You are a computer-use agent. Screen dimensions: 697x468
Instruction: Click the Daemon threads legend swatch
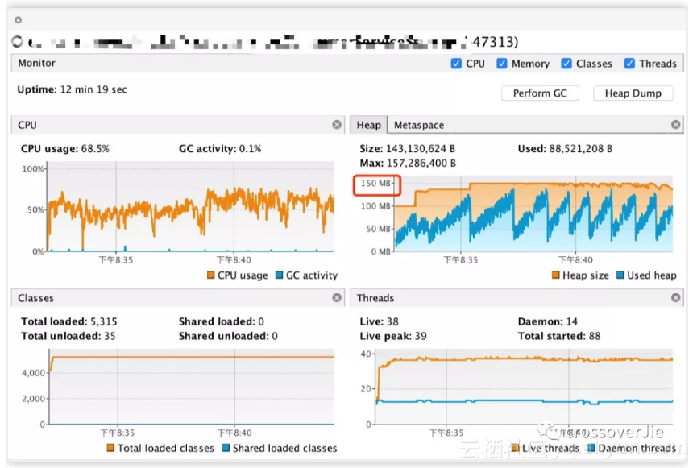tap(591, 448)
